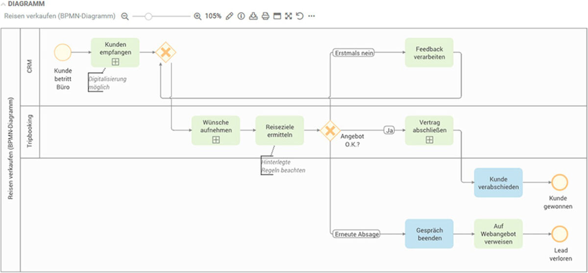Image resolution: width=588 pixels, height=273 pixels.
Task: Select the 'Kunden empfangen' task
Action: click(x=115, y=52)
